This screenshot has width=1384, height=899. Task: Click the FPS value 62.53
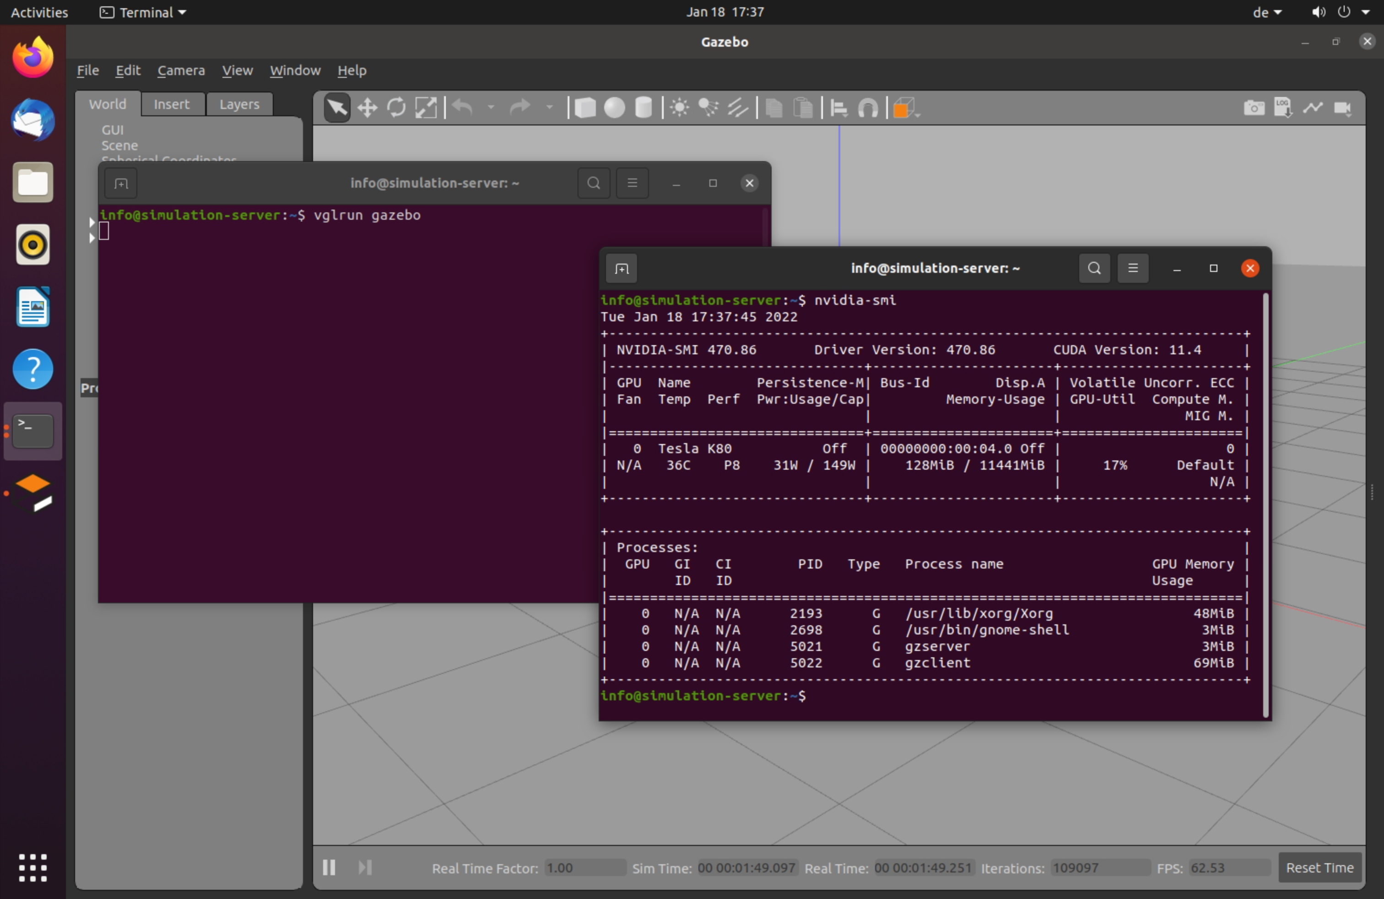tap(1229, 868)
